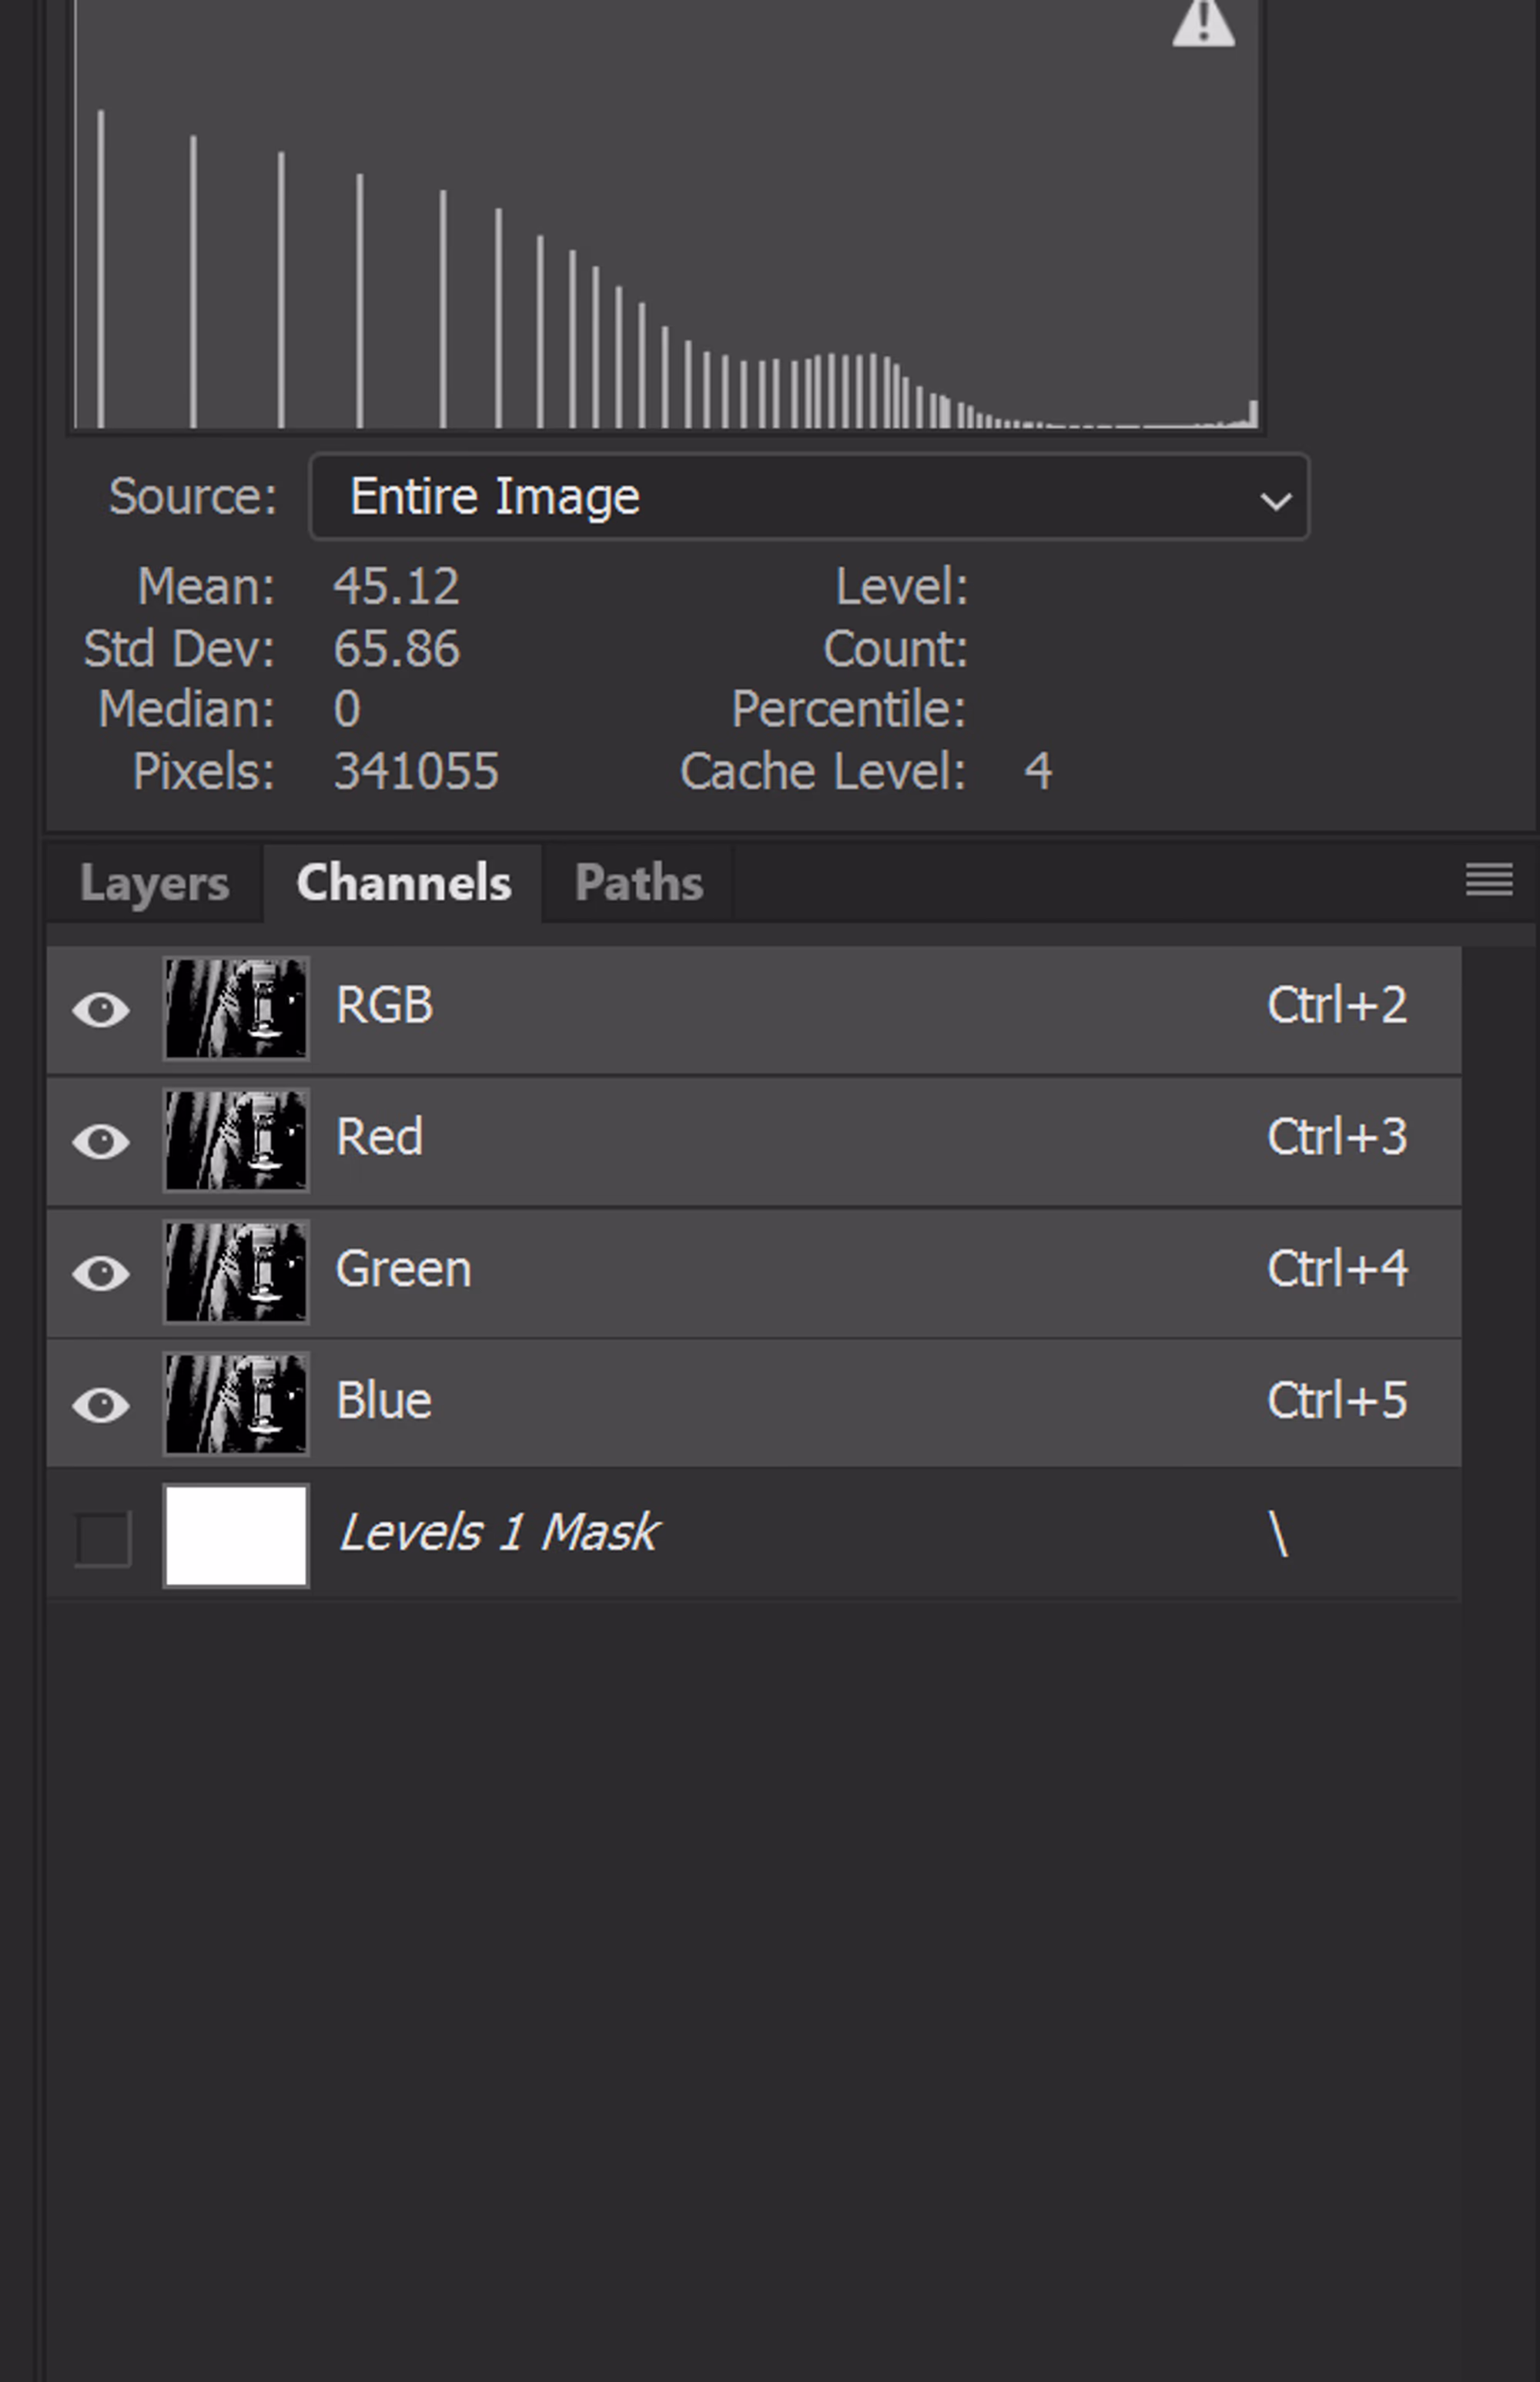The width and height of the screenshot is (1540, 2382).
Task: Hide the Blue channel eye icon
Action: point(101,1405)
